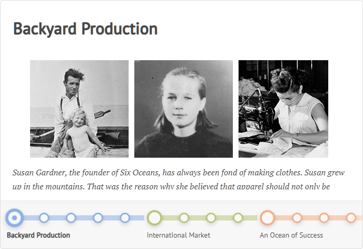Click the first small green timeline dot
The width and height of the screenshot is (363, 249).
(184, 218)
